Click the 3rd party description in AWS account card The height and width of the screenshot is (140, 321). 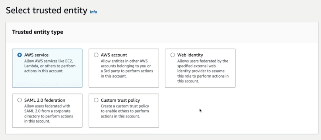click(127, 71)
